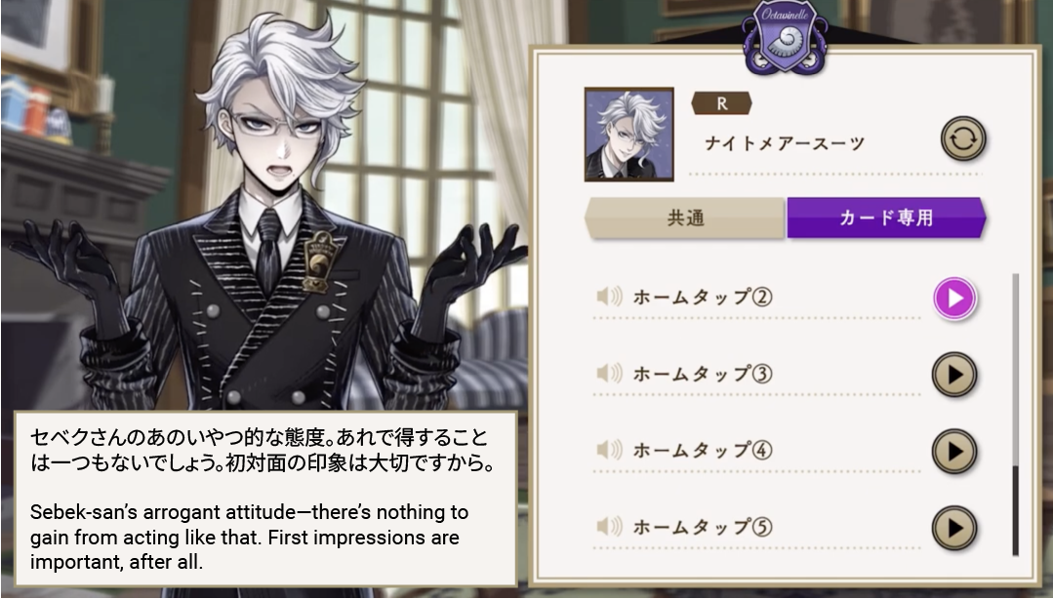Select the ホームタップ③ list row label

(703, 374)
